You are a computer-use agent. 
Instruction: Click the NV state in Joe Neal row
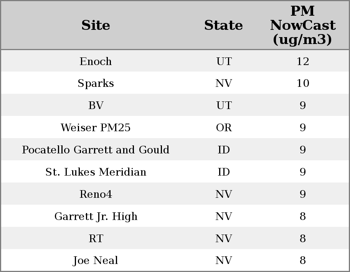tap(223, 261)
